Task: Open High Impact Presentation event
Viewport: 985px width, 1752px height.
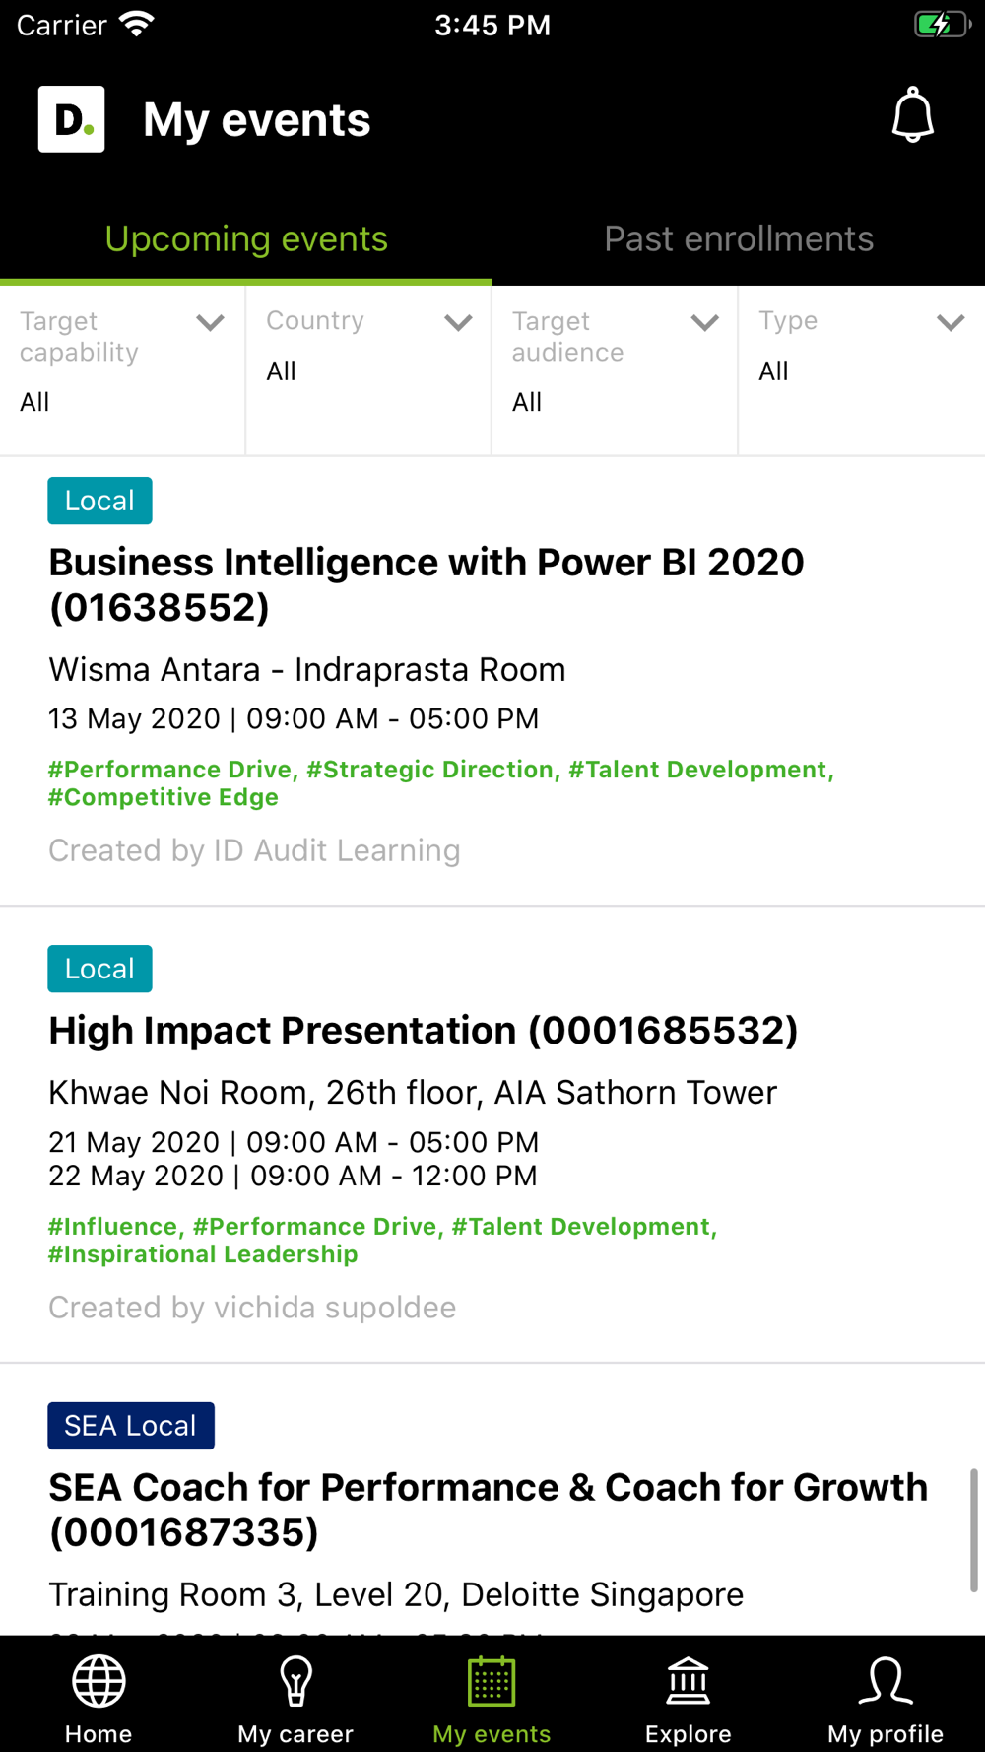Action: [424, 1030]
